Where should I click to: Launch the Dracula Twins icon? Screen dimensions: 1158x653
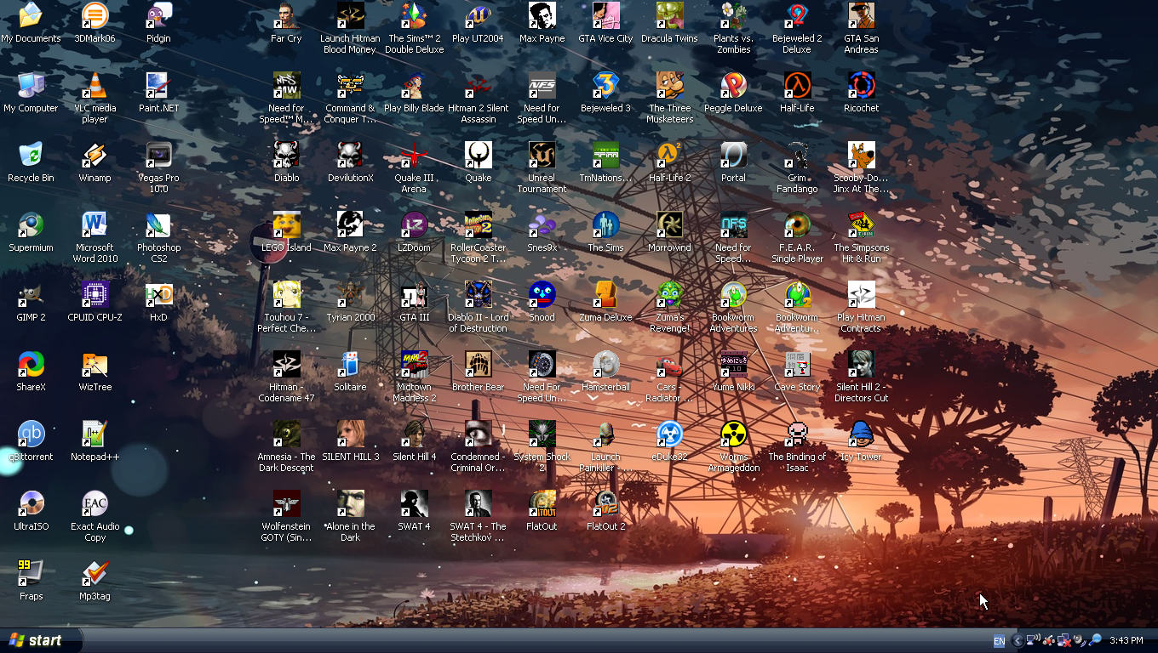669,15
